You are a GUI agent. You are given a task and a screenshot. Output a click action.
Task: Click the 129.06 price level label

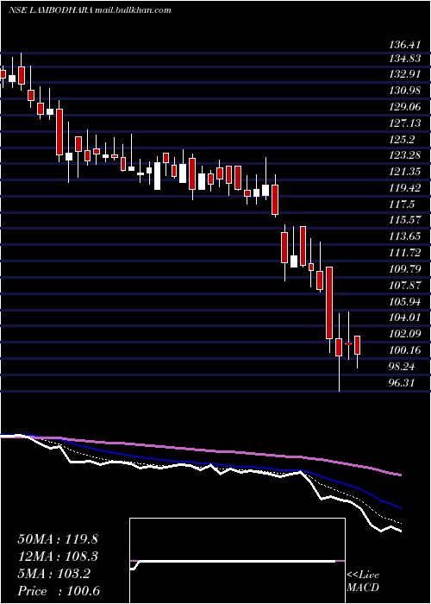coord(406,107)
